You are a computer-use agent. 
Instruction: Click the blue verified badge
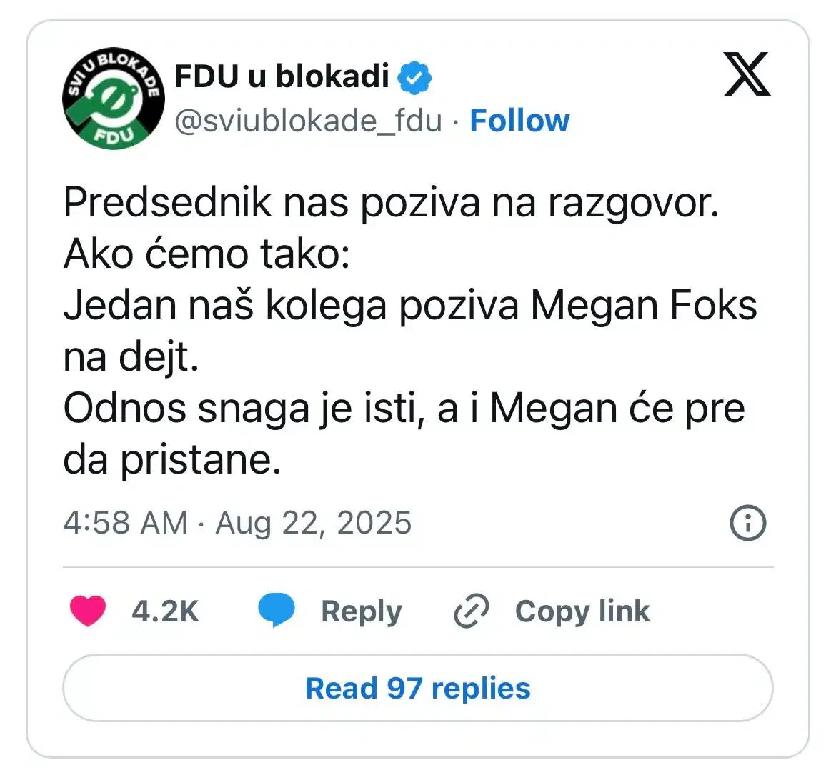tap(415, 77)
